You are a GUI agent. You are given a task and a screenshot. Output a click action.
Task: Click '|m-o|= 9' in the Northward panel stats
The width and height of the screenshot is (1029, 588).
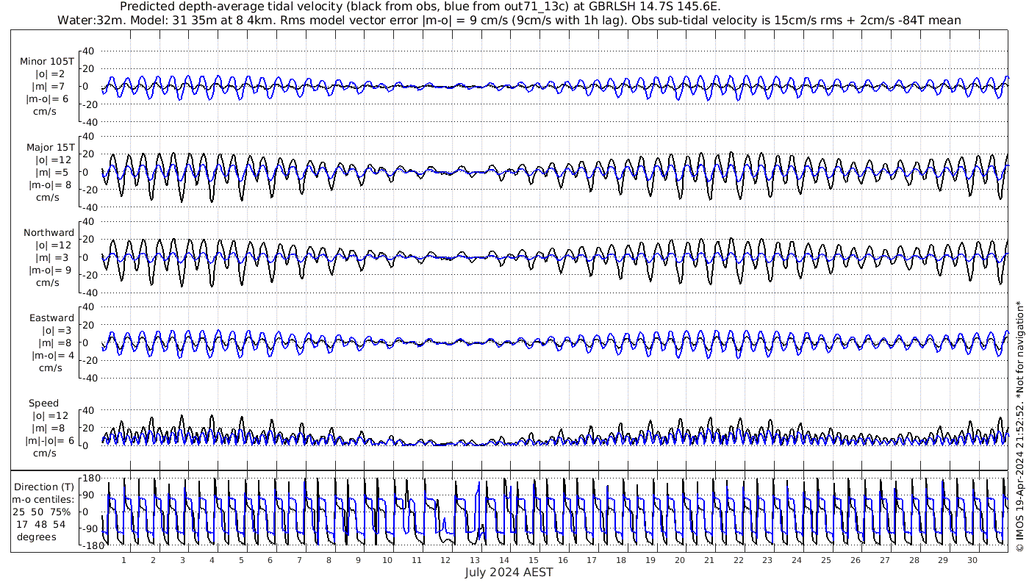point(49,270)
